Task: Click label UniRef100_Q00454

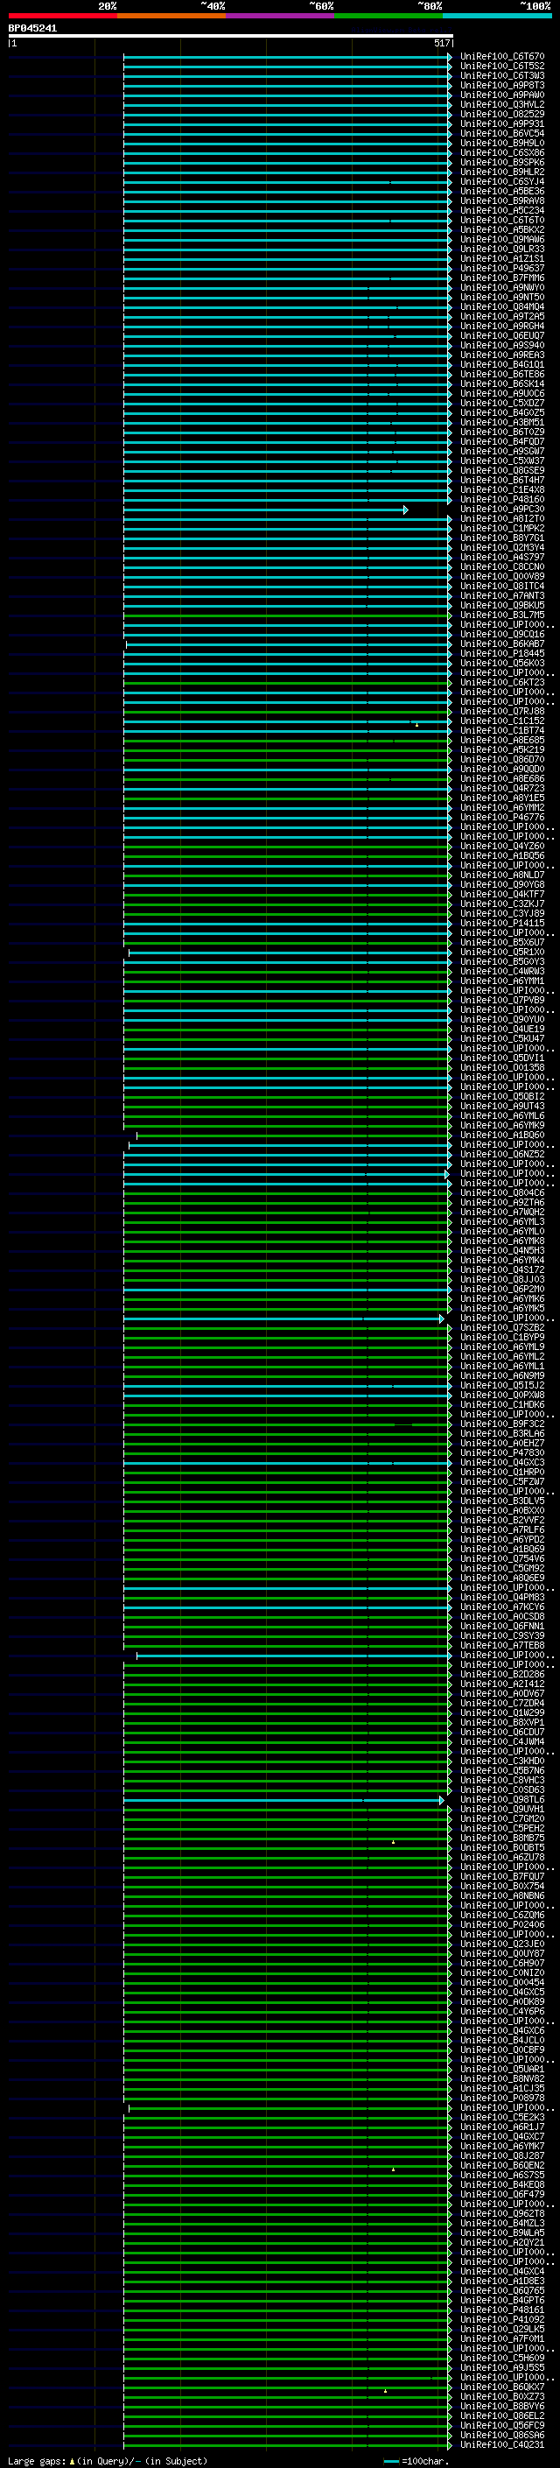Action: coord(501,1982)
